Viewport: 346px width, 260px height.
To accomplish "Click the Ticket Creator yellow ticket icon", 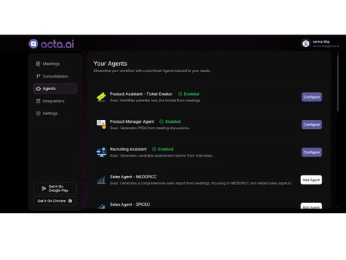I will pos(101,97).
